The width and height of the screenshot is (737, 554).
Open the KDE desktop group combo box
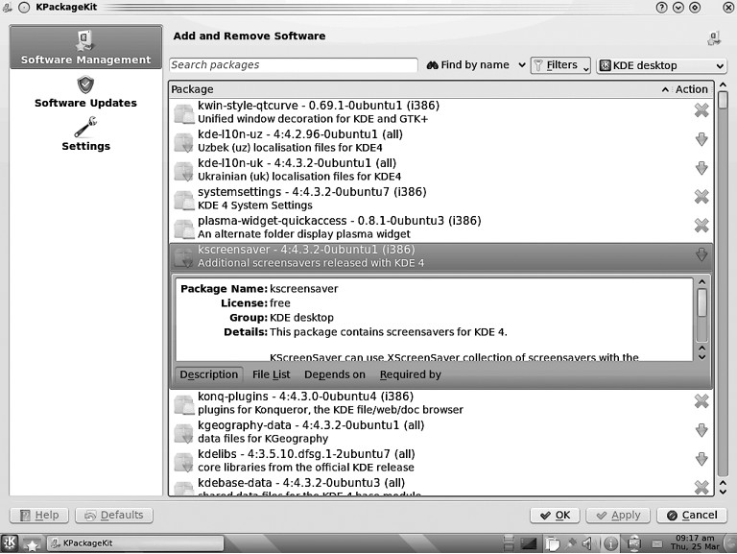coord(661,65)
